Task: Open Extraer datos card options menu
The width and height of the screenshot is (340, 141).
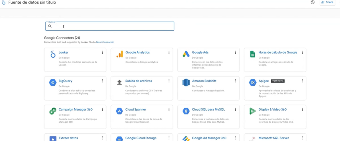Action: click(x=102, y=138)
